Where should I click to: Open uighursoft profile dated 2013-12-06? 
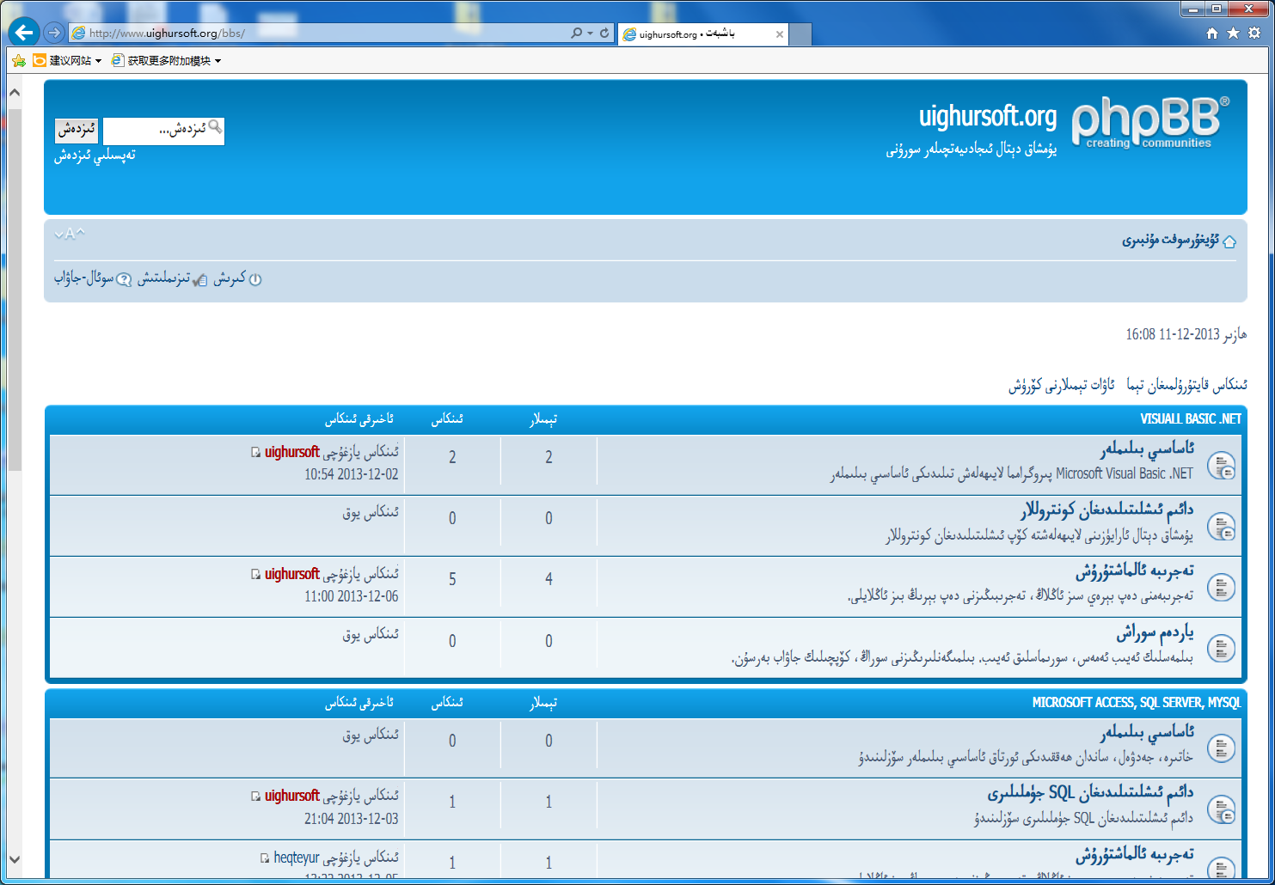click(x=292, y=574)
